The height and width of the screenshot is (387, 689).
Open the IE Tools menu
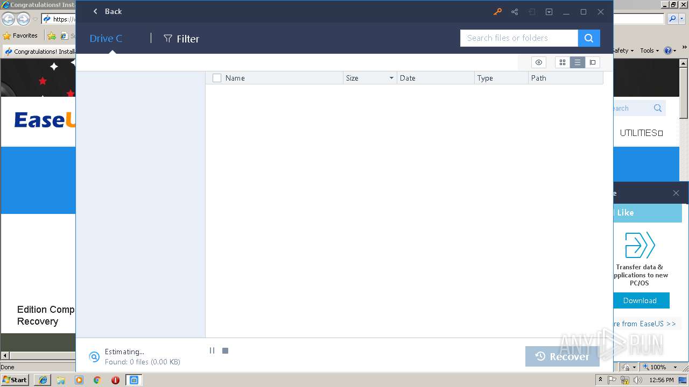[x=649, y=51]
